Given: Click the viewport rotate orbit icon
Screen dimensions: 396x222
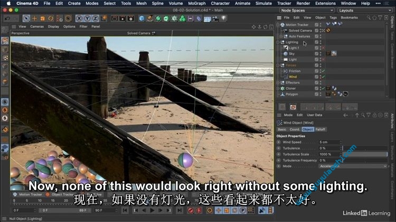Looking at the screenshot, I should (x=265, y=27).
